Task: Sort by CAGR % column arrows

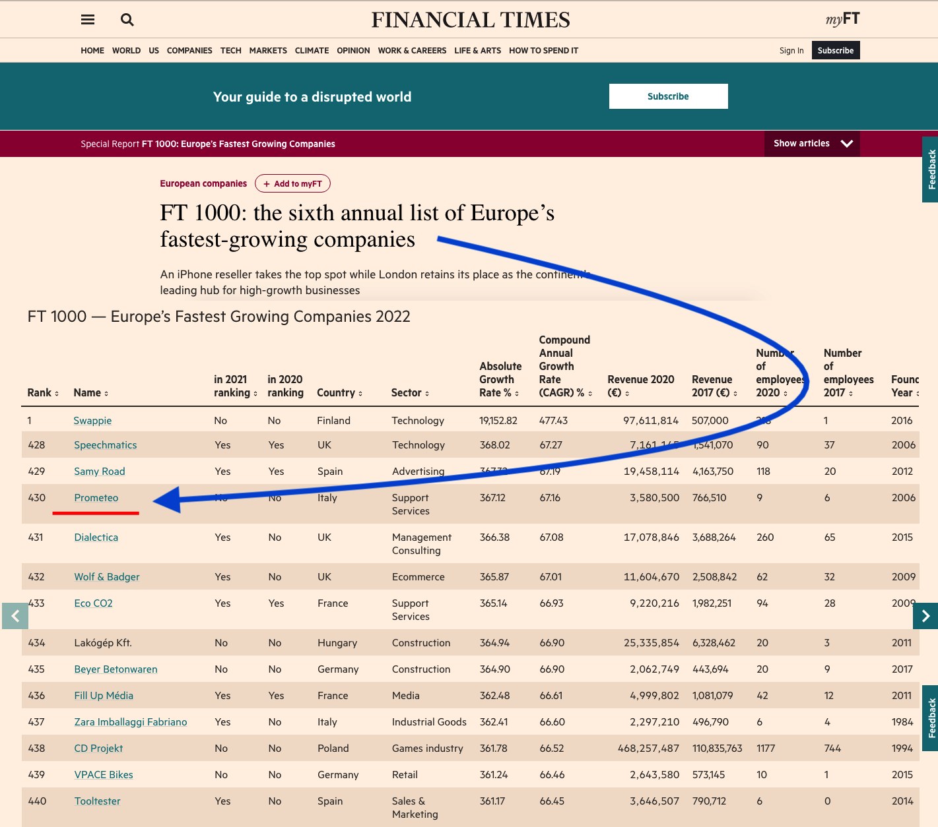Action: pos(590,394)
